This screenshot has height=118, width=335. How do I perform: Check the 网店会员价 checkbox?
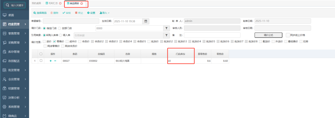tap(63, 46)
